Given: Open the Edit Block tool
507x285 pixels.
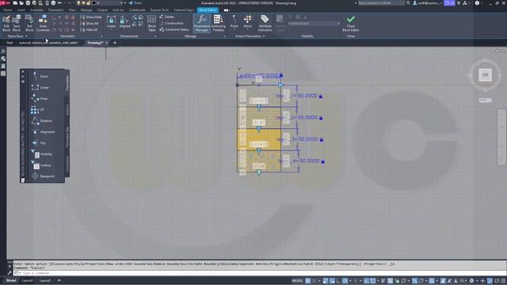Looking at the screenshot, I should pos(6,23).
